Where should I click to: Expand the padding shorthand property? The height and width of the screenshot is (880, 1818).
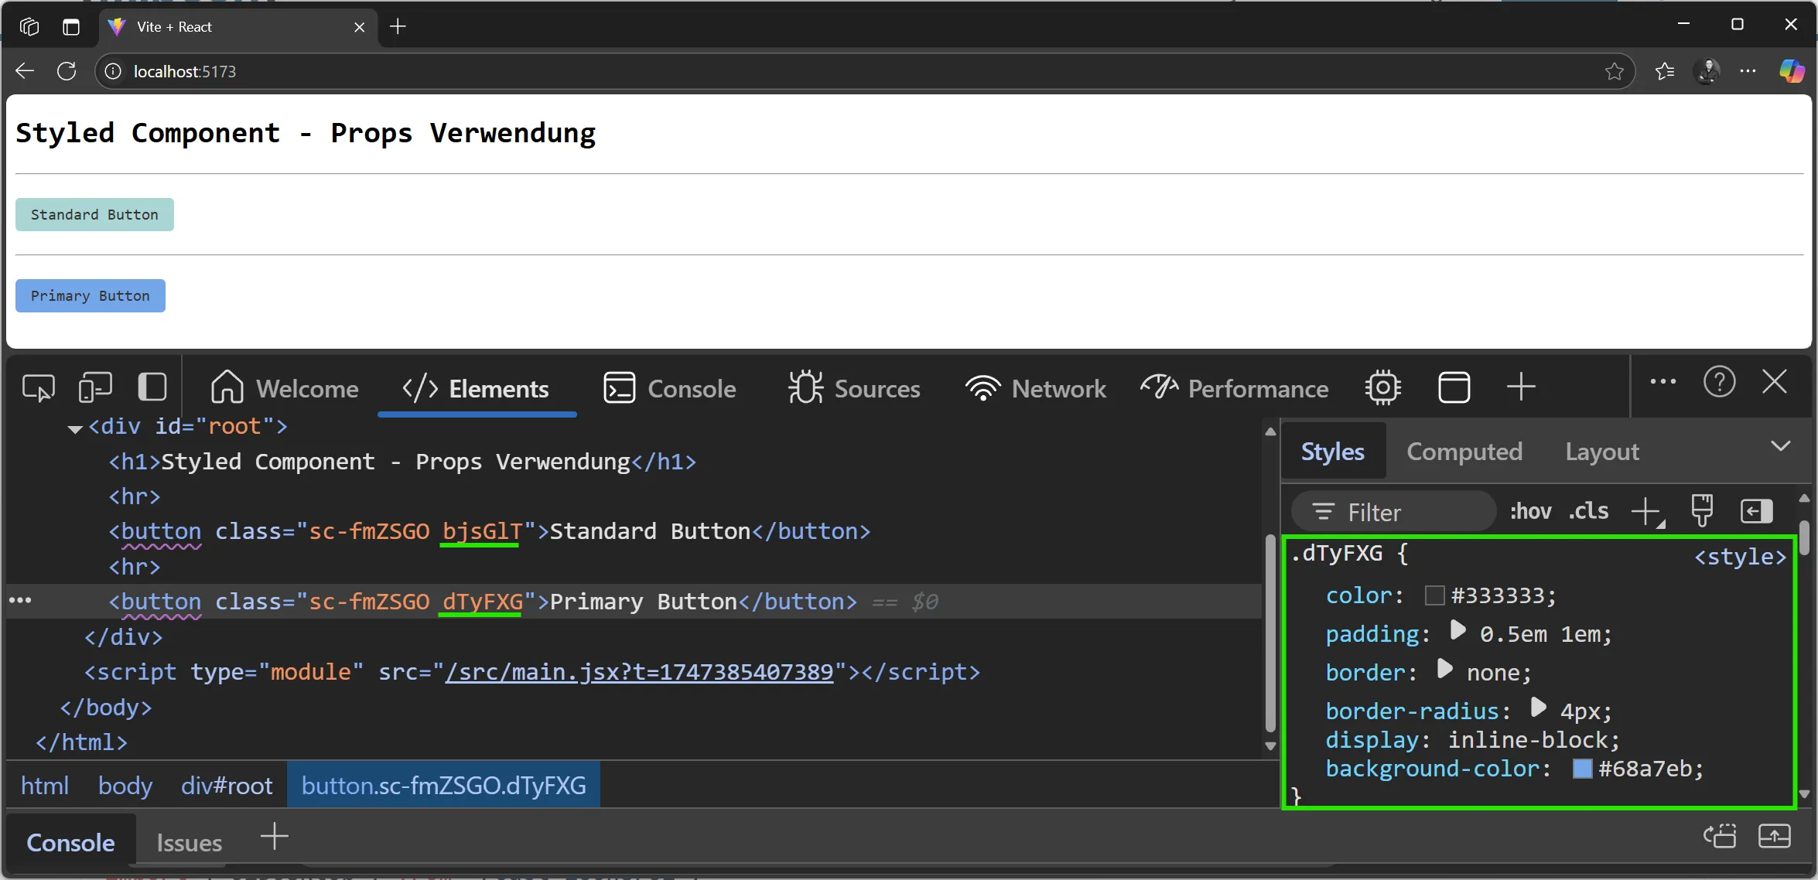(1457, 631)
